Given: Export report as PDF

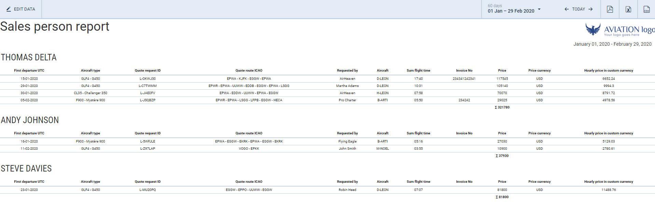Looking at the screenshot, I should coord(610,9).
